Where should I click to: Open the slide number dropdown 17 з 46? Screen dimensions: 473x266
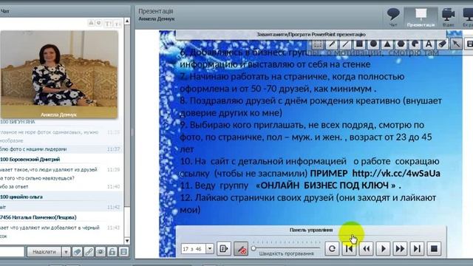click(x=210, y=248)
